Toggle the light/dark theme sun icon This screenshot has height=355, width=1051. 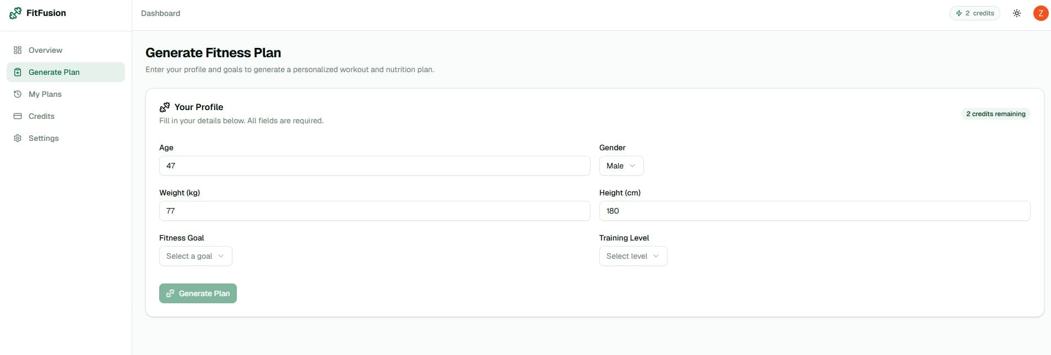pyautogui.click(x=1017, y=13)
